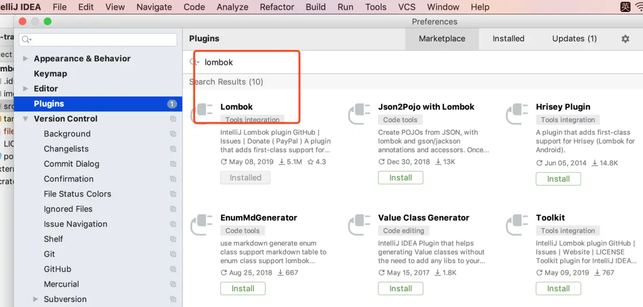Click the magnifier icon in plugin search field
643x307 pixels.
[x=194, y=62]
